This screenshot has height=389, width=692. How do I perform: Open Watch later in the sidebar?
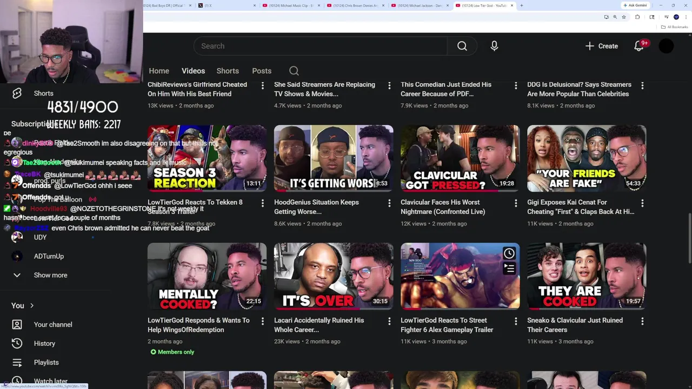[x=50, y=381]
